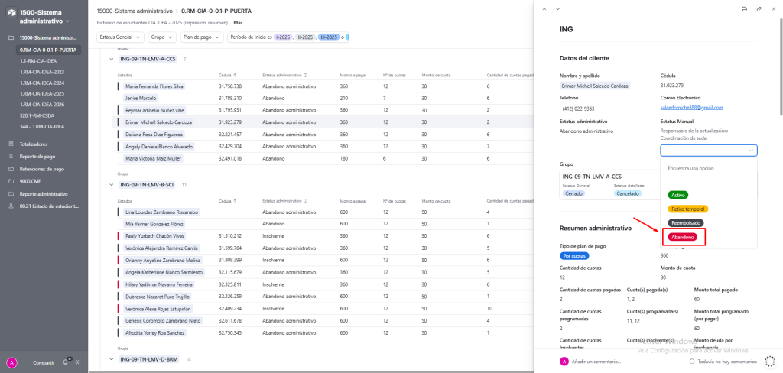Click the salcedomichell88 email link
The width and height of the screenshot is (783, 373).
pos(691,108)
